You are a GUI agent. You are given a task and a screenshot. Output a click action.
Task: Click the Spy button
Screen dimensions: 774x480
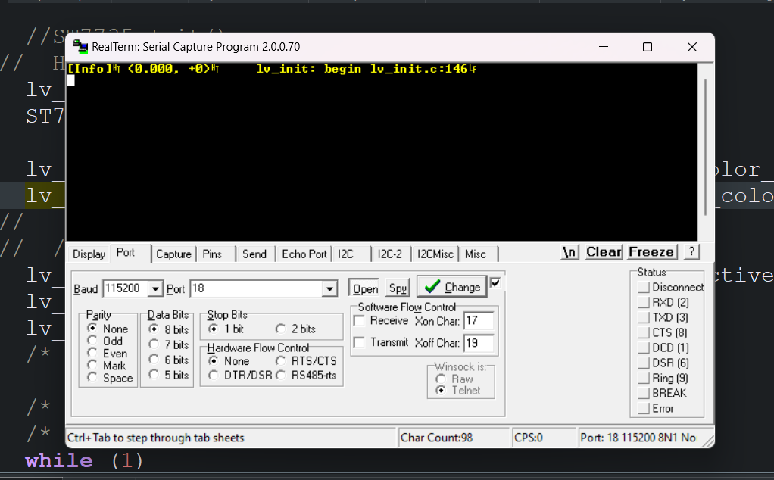coord(398,288)
